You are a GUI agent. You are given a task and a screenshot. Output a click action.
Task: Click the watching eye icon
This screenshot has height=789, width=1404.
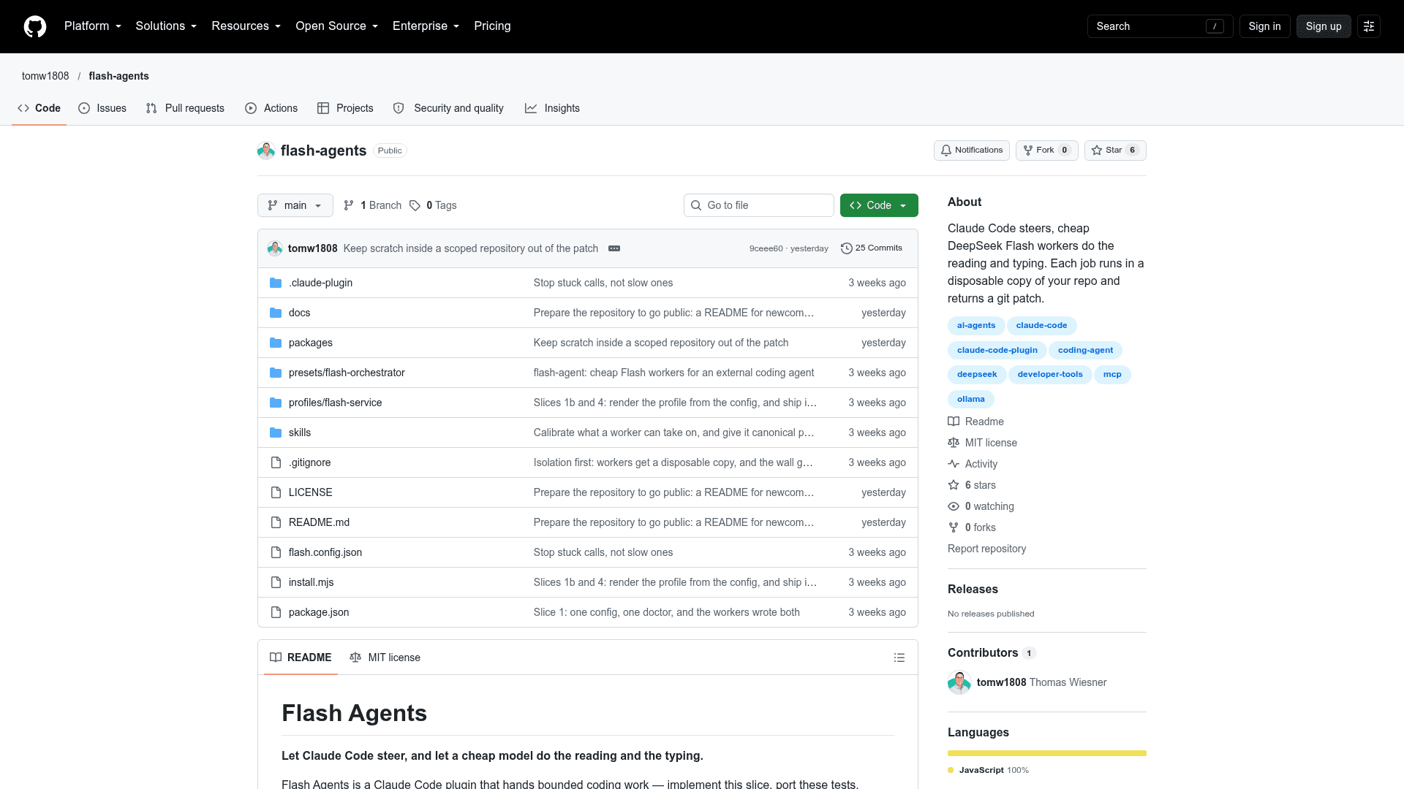coord(954,506)
